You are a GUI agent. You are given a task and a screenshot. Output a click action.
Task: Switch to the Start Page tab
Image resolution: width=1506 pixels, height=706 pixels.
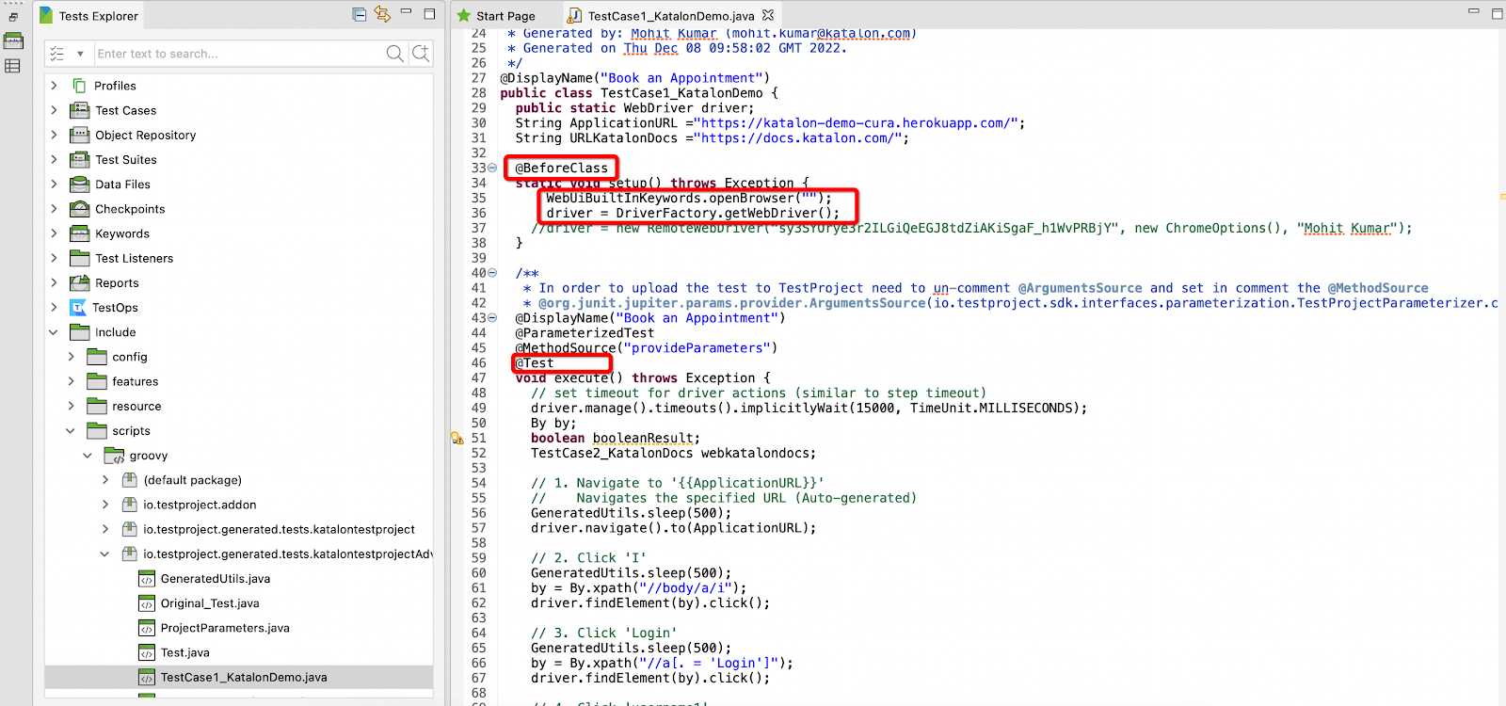click(x=505, y=16)
